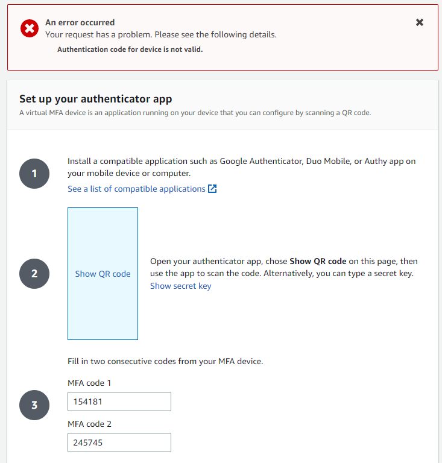Viewport: 442px width, 463px height.
Task: Click the 'Fill in two consecutive codes' instruction
Action: pos(165,362)
